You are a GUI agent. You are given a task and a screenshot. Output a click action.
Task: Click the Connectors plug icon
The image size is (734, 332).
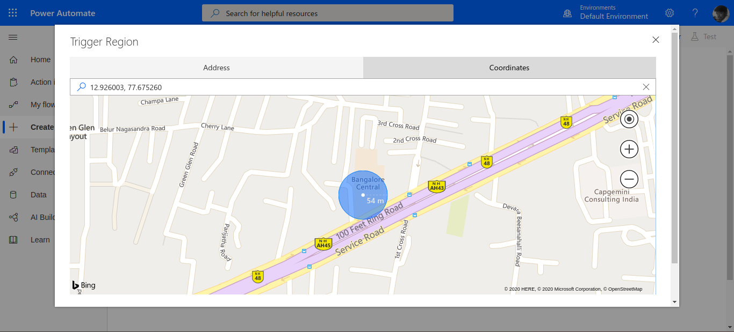tap(13, 172)
